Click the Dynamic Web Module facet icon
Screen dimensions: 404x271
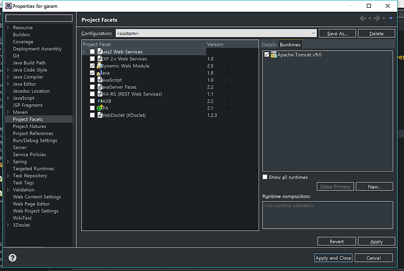99,66
